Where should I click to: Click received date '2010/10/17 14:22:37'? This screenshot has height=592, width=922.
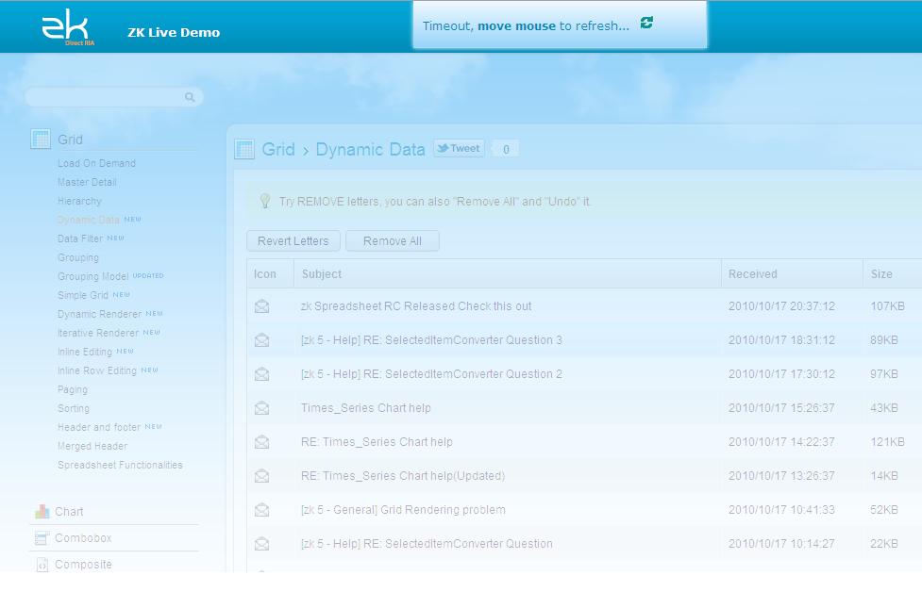pyautogui.click(x=781, y=442)
